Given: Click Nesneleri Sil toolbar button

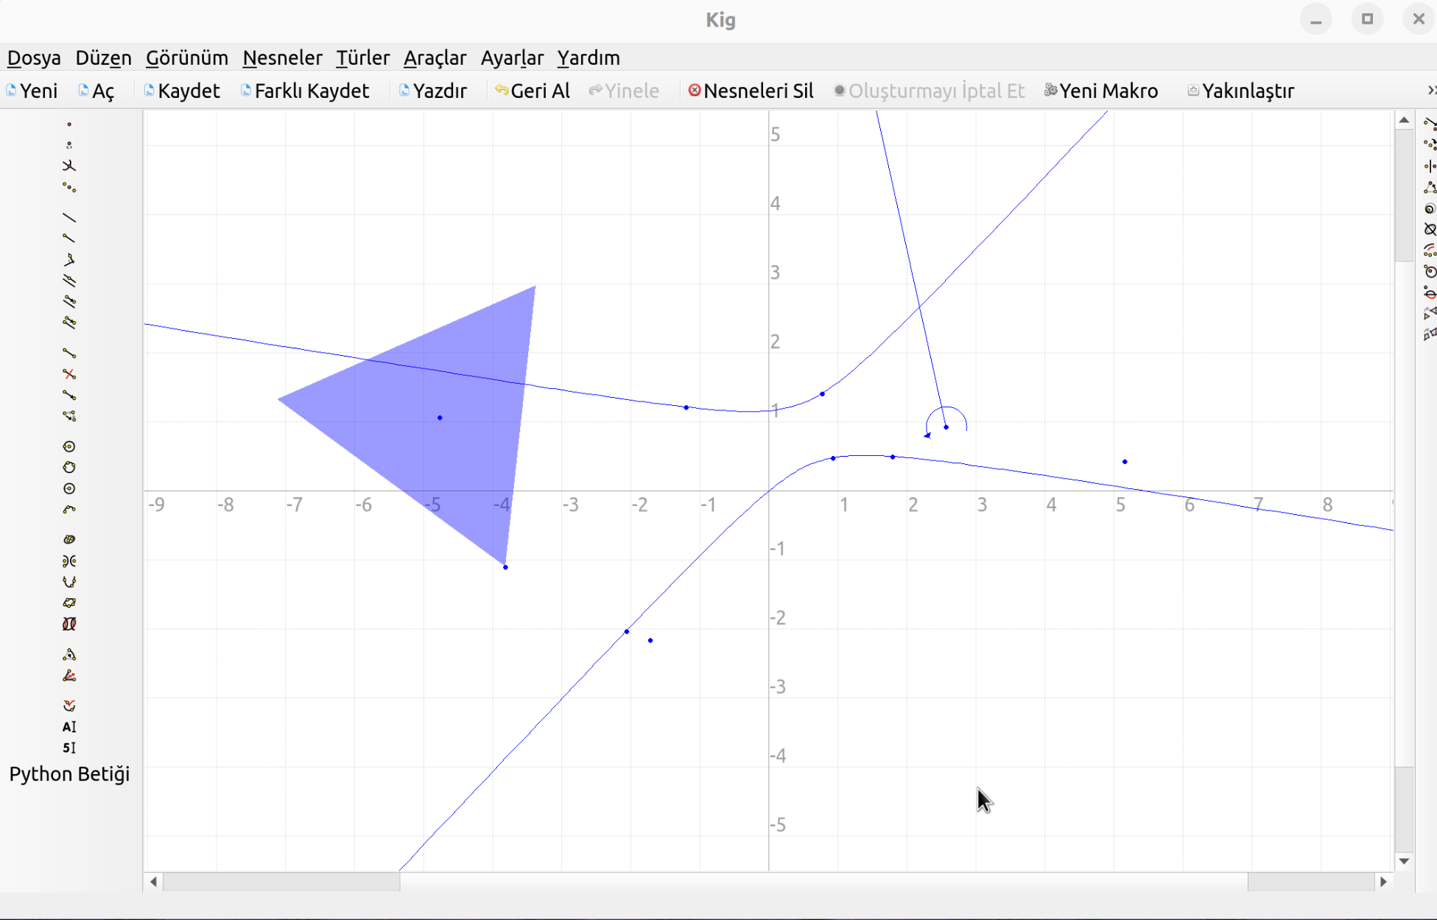Looking at the screenshot, I should coord(751,91).
